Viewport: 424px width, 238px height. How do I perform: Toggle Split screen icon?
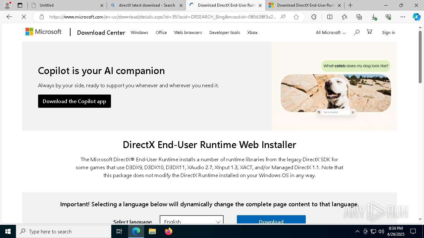(x=330, y=17)
